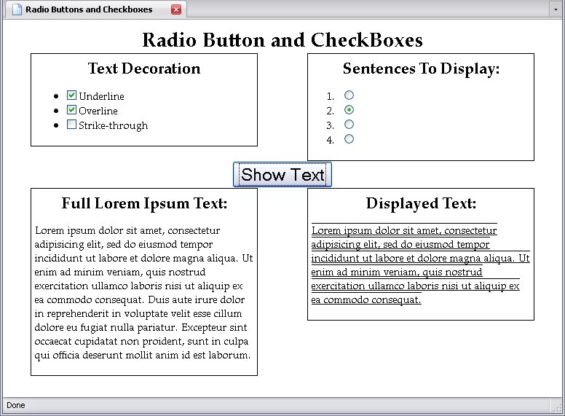The height and width of the screenshot is (416, 565).
Task: Click the Sentences To Display heading
Action: 421,68
